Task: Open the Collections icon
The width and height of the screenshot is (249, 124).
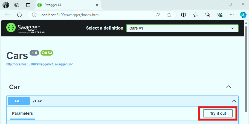Action: click(x=208, y=15)
